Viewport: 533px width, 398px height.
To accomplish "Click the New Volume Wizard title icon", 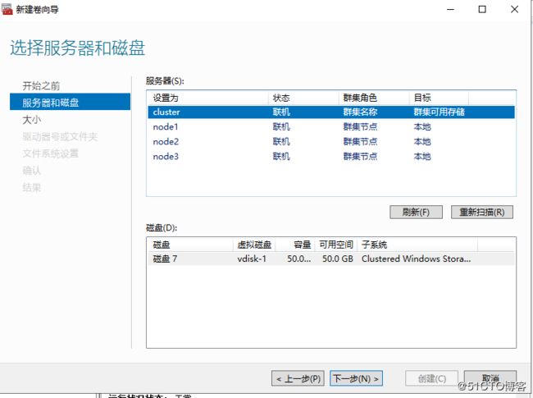I will click(7, 9).
